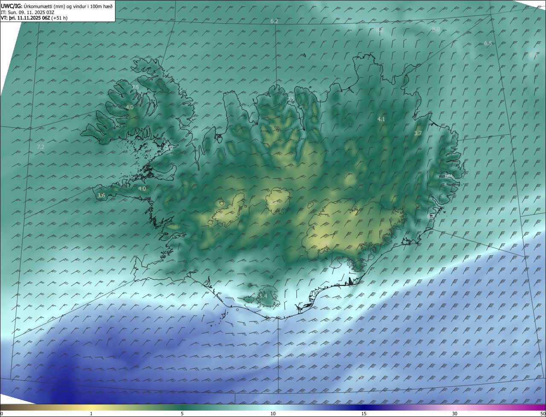The image size is (546, 417).
Task: Click the '3.6' value label on the peninsula
Action: tap(101, 196)
